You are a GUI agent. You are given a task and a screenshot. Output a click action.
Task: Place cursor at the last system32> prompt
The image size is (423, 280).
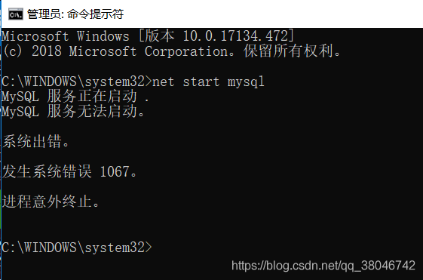77,248
